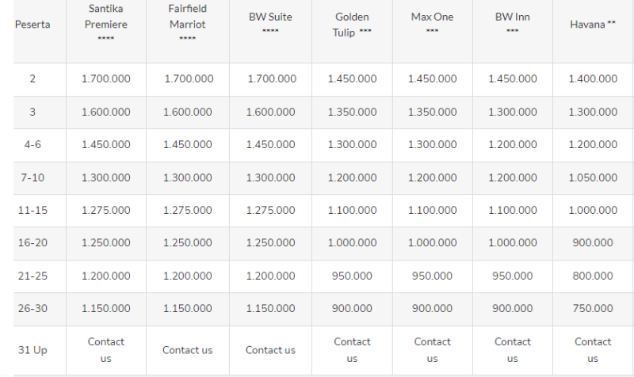Select the Fairfield Marriot header cell
Screen dimensions: 634x377
click(x=188, y=24)
